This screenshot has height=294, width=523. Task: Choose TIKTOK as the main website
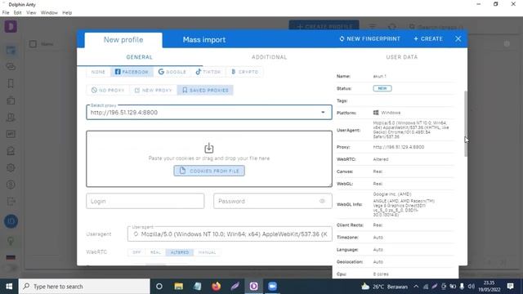click(x=208, y=72)
